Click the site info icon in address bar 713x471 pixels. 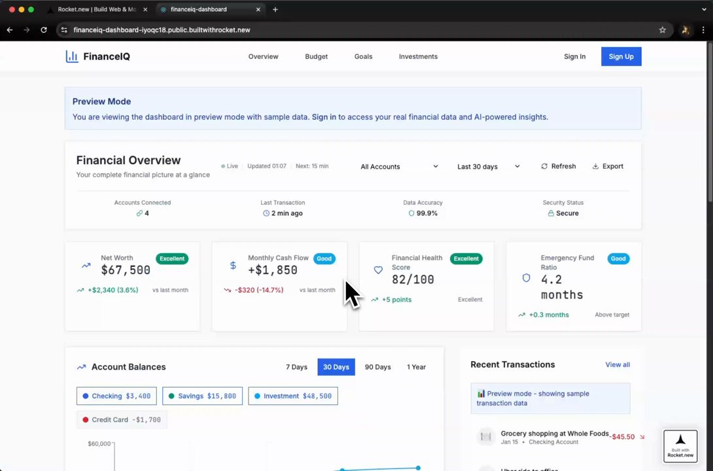65,30
